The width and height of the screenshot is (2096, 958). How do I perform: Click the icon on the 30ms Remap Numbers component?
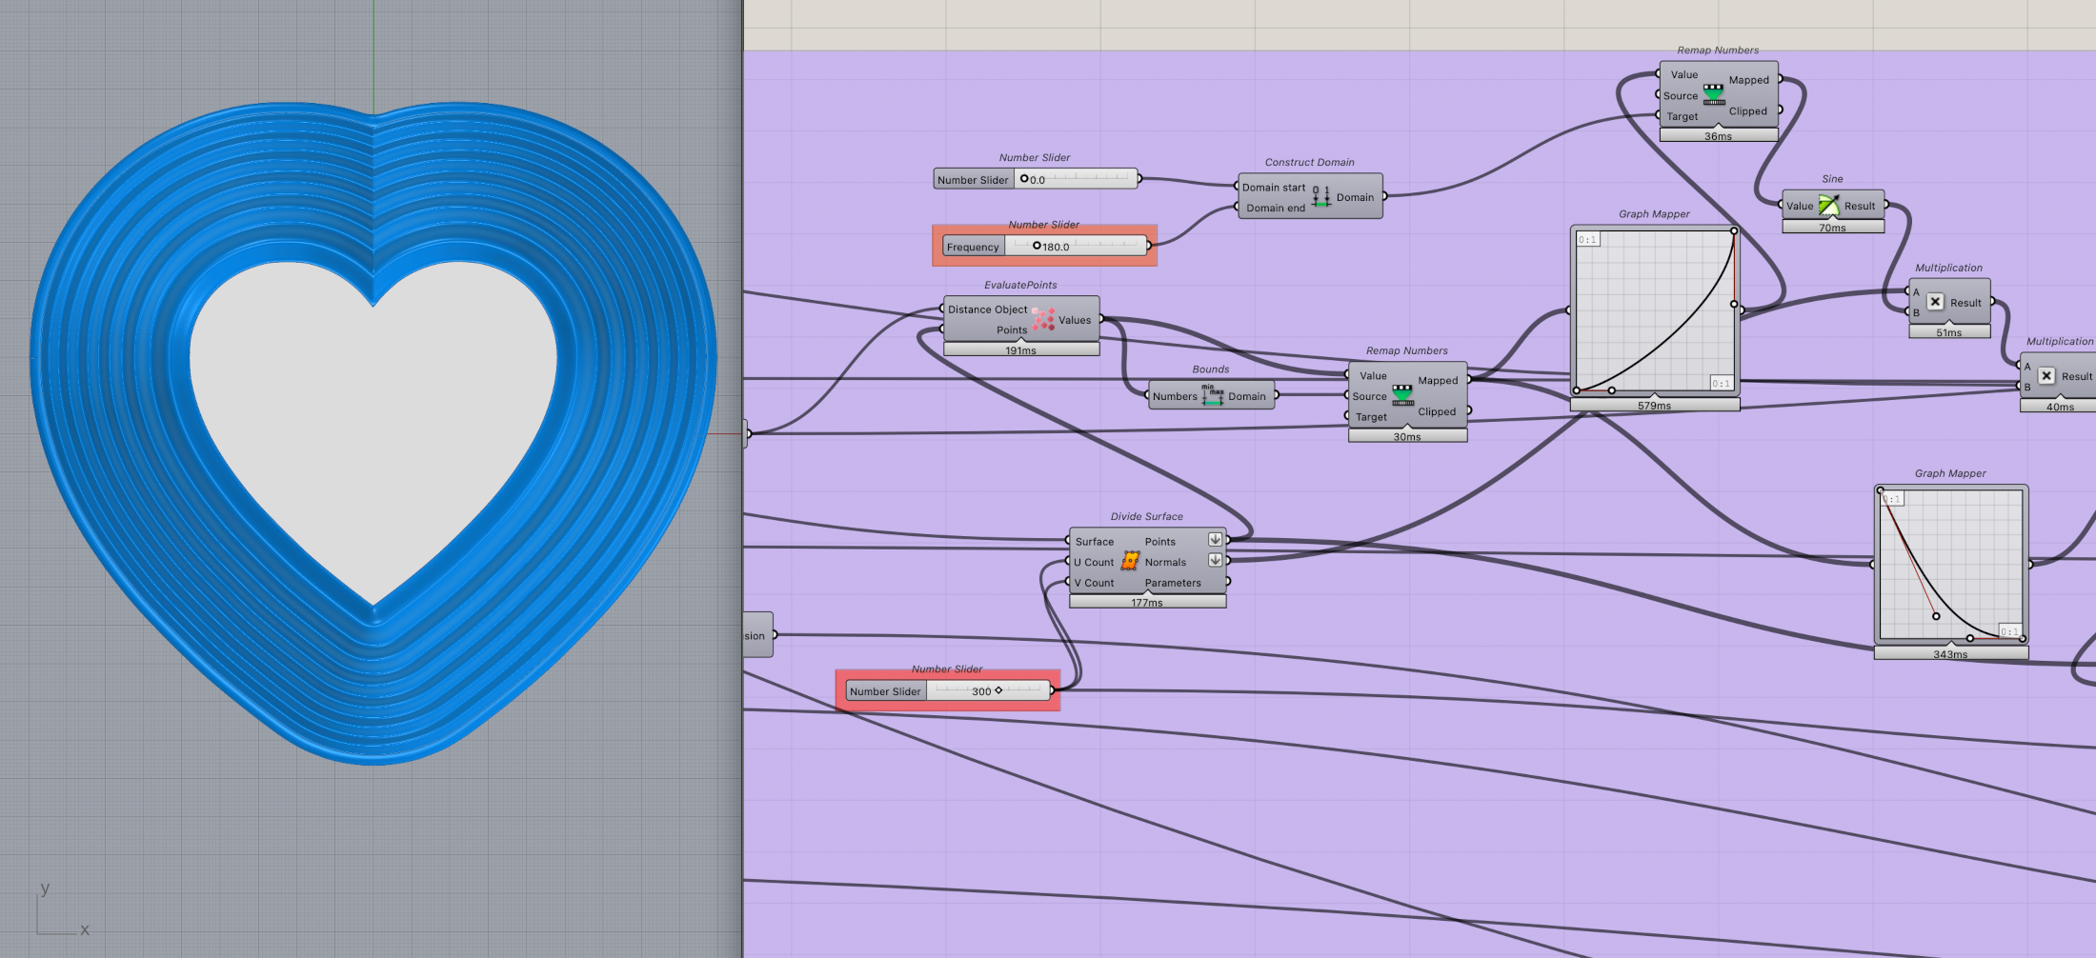tap(1402, 395)
